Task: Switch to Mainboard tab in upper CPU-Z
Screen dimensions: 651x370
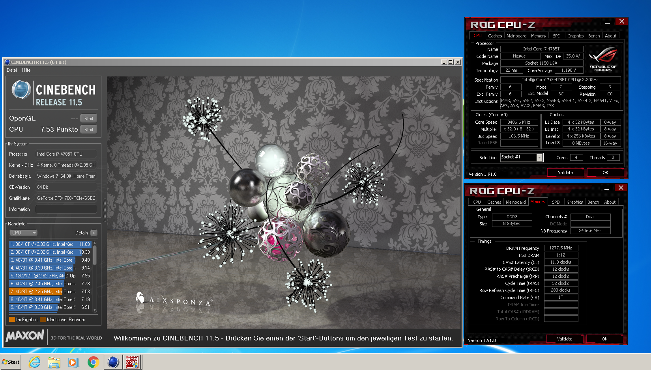Action: click(516, 36)
